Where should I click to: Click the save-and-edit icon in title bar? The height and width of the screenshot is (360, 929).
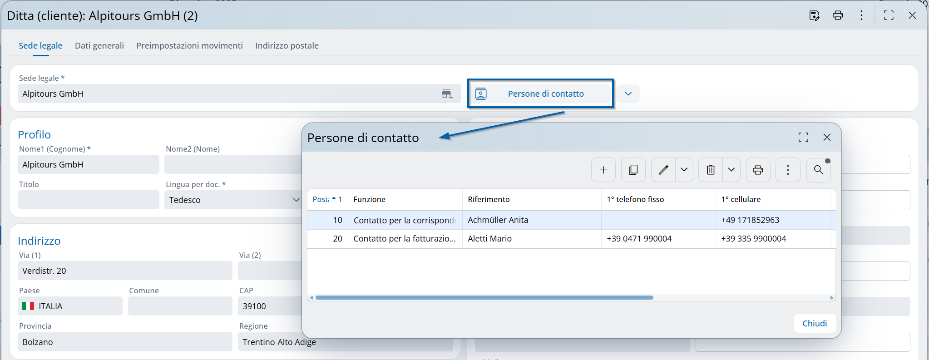coord(814,15)
